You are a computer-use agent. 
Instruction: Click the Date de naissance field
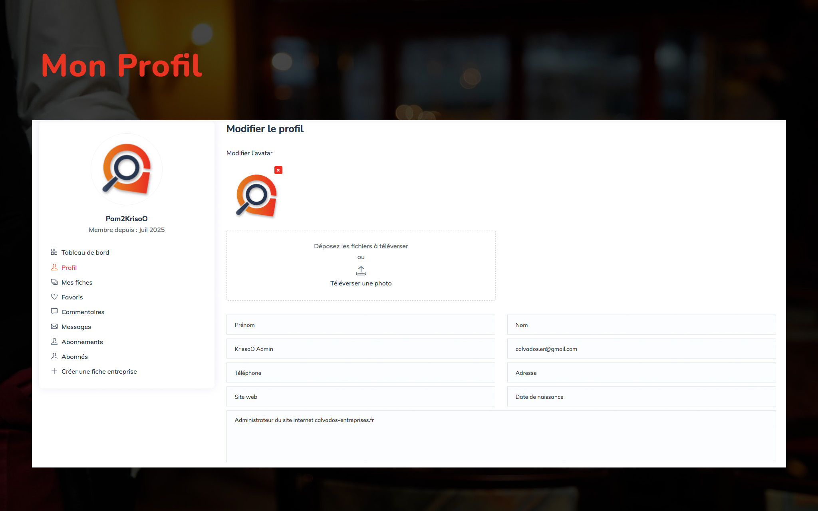(x=641, y=396)
